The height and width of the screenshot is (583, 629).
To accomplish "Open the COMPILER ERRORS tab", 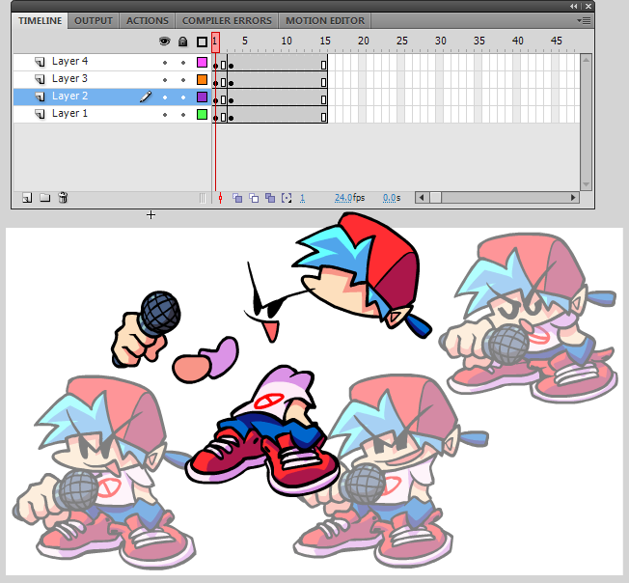I will click(x=227, y=20).
